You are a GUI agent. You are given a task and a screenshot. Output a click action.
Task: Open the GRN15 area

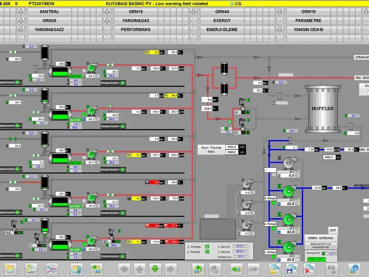136,11
